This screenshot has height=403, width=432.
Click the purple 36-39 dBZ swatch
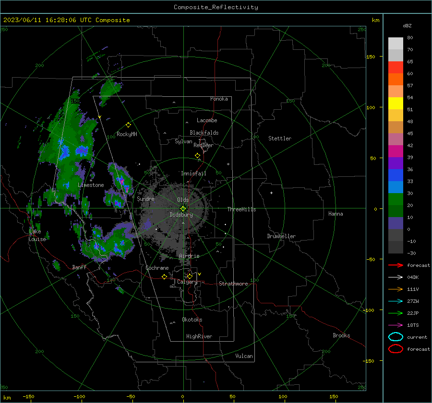396,163
